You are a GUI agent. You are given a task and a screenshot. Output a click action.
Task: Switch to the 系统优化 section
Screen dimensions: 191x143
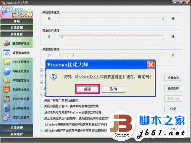[x=16, y=34]
